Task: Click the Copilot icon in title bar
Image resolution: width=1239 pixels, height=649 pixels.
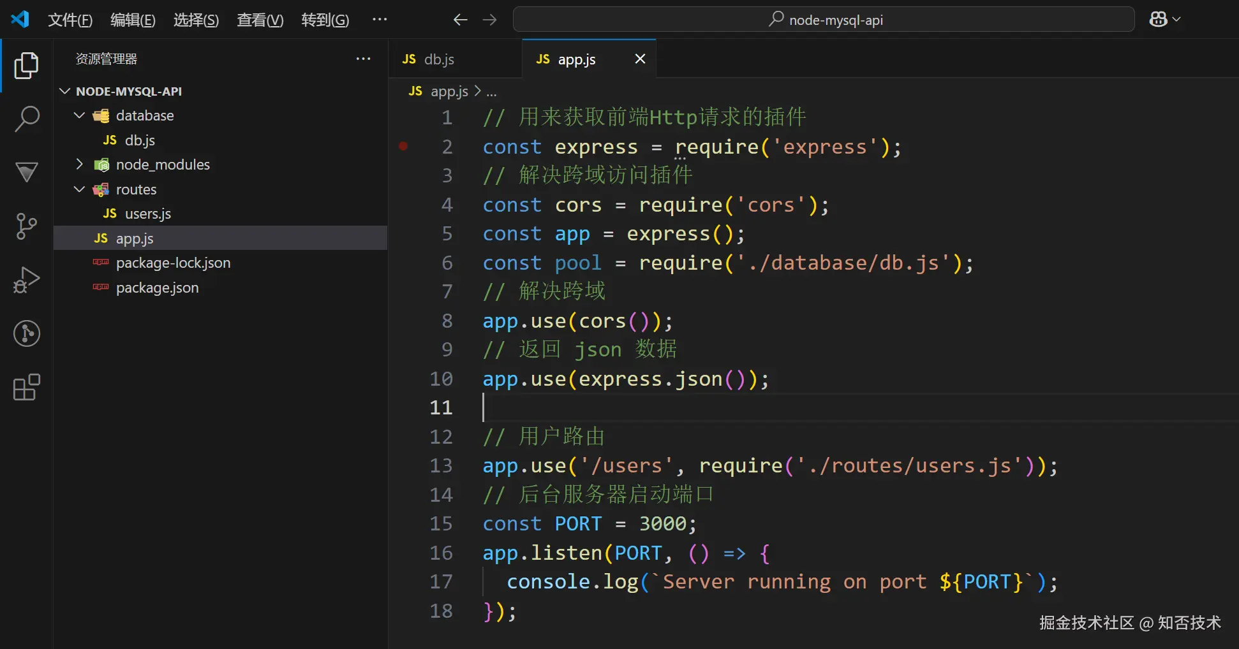Action: [x=1158, y=19]
